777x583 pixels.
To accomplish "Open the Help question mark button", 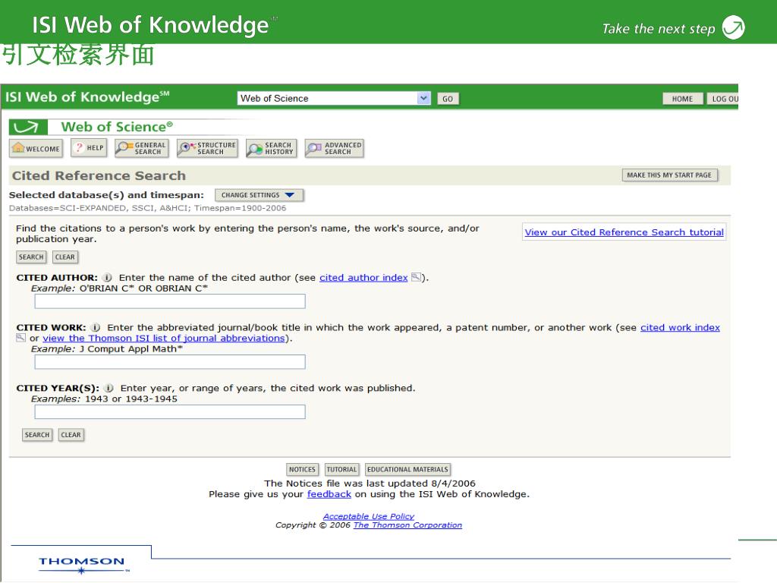I will point(90,148).
